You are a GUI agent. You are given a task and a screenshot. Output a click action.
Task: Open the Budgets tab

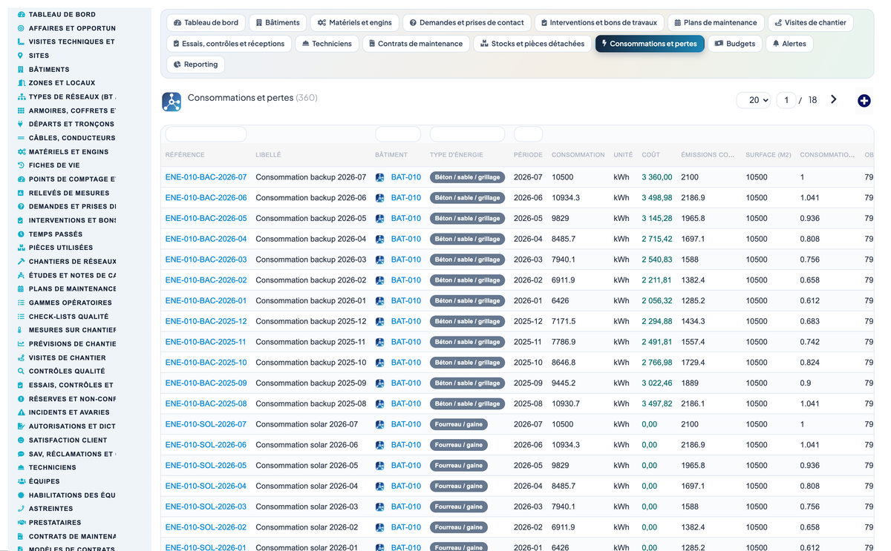(734, 44)
